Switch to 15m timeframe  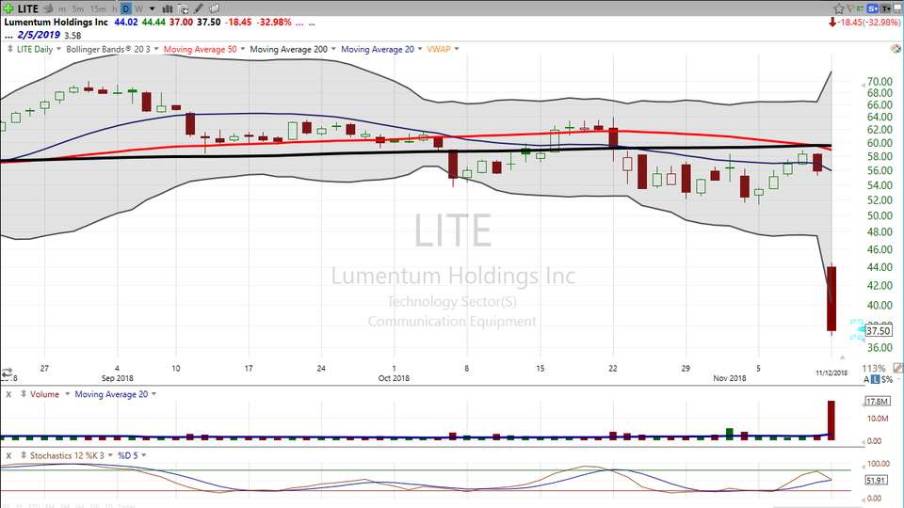(98, 8)
